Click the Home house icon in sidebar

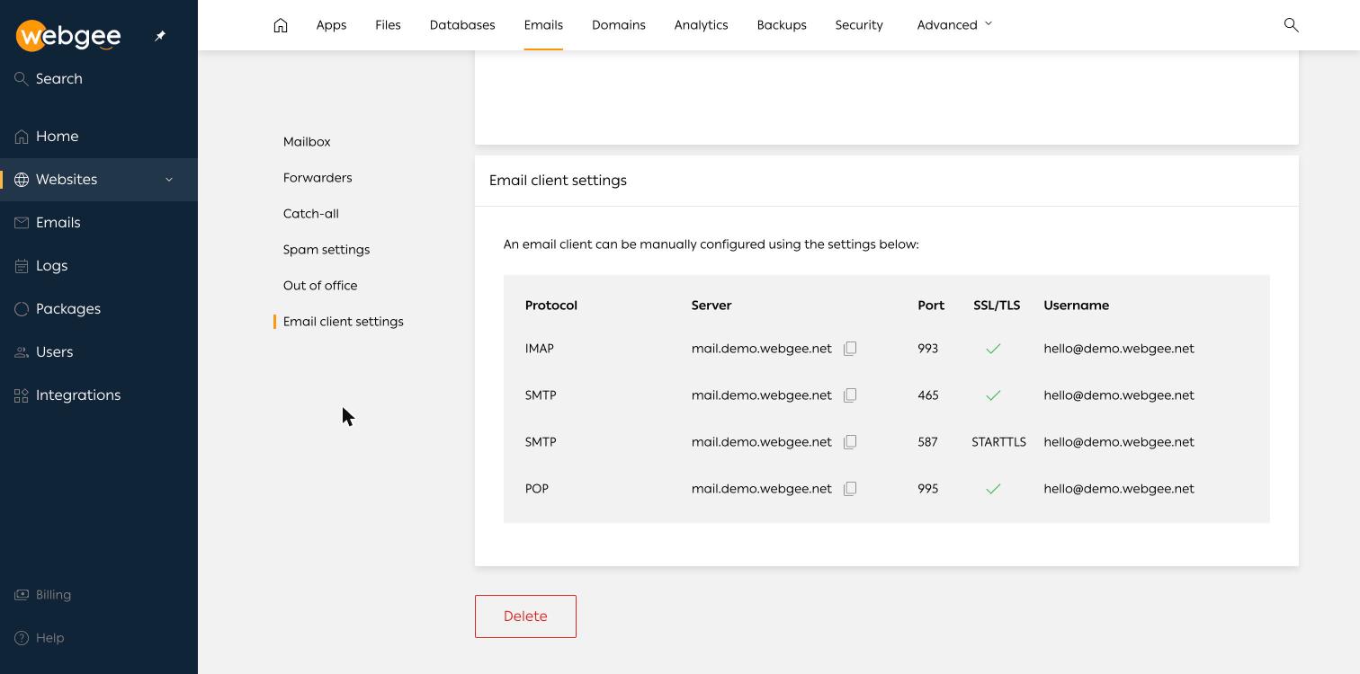(22, 137)
